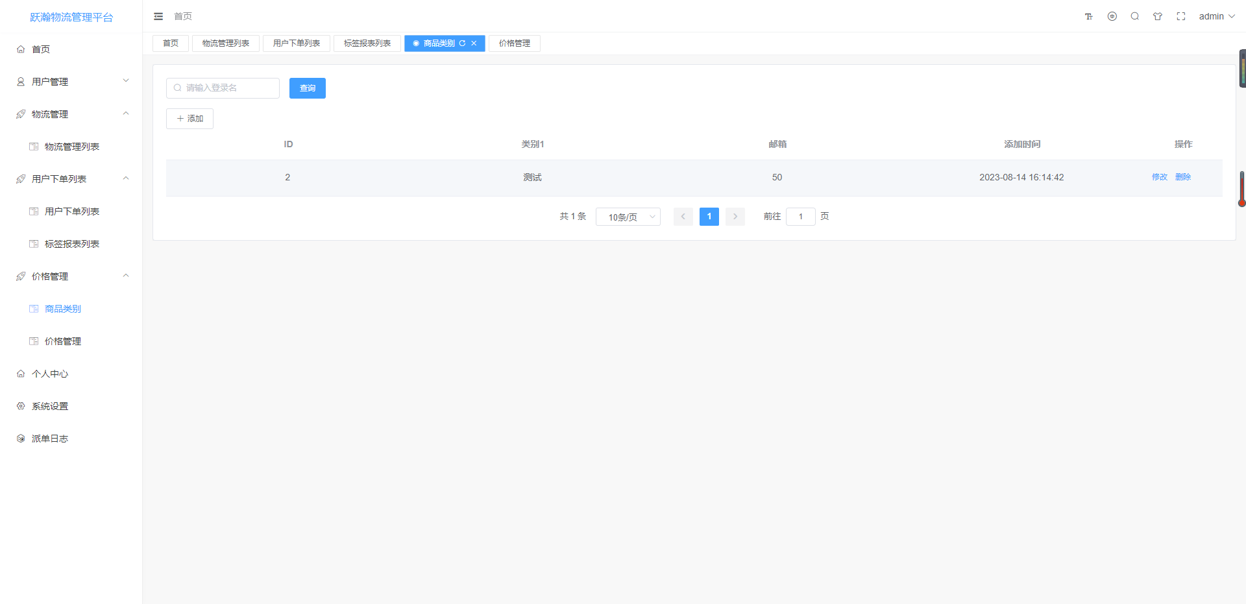1246x604 pixels.
Task: Switch to the 首页 tab
Action: (x=171, y=43)
